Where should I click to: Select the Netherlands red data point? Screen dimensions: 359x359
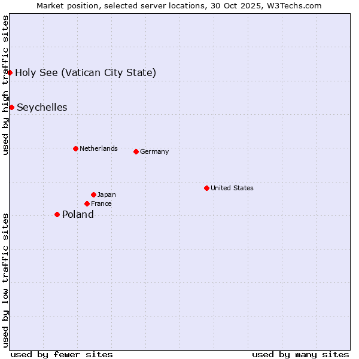pyautogui.click(x=75, y=148)
